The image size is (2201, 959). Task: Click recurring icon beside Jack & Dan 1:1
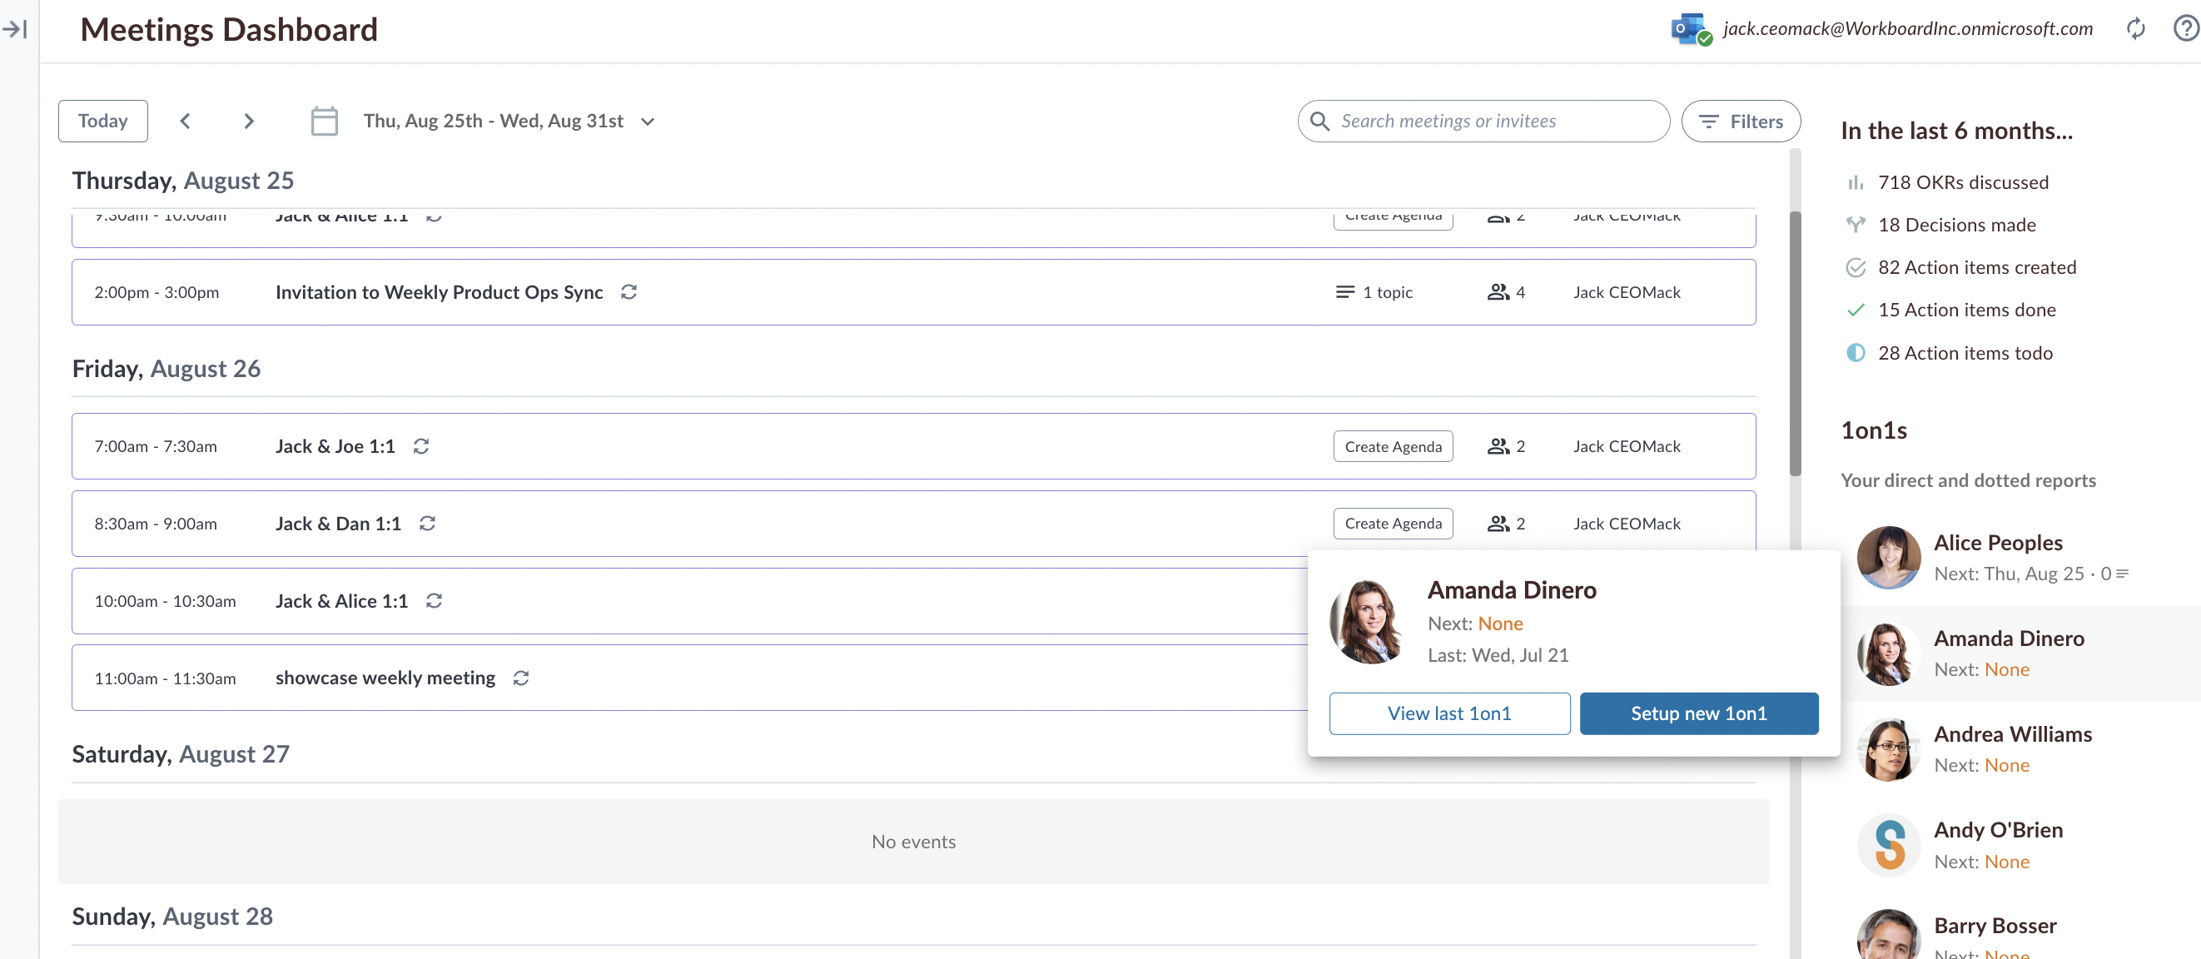(427, 523)
